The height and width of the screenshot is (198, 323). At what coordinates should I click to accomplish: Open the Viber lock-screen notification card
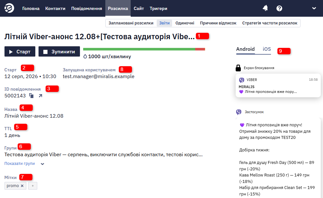pyautogui.click(x=278, y=85)
